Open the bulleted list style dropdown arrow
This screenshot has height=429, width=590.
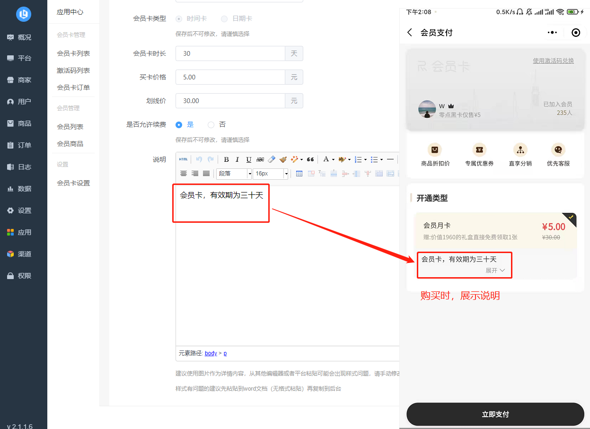pos(381,159)
